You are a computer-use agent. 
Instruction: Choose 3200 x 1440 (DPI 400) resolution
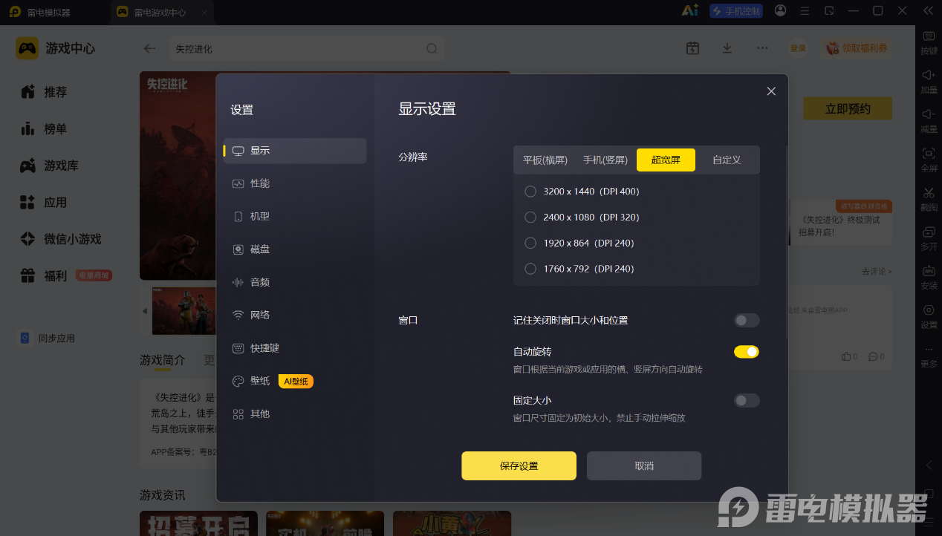click(582, 192)
